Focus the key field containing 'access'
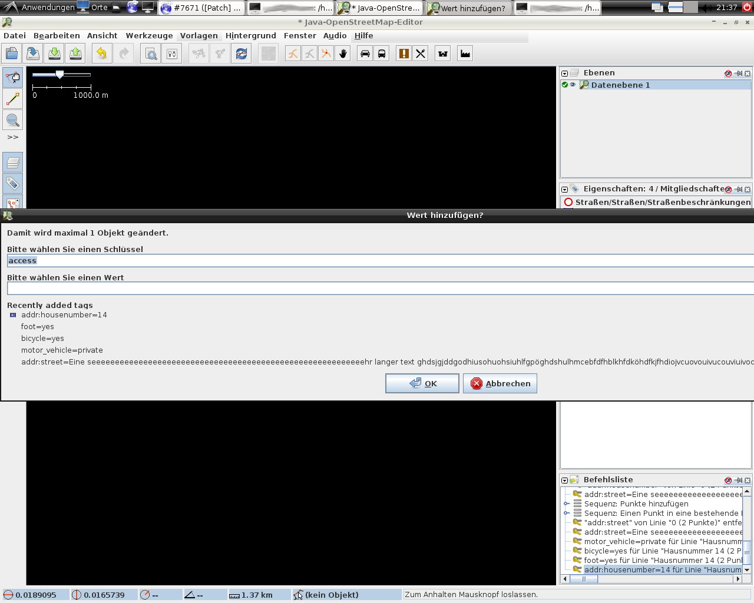Screen dimensions: 754x603 pyautogui.click(x=381, y=261)
